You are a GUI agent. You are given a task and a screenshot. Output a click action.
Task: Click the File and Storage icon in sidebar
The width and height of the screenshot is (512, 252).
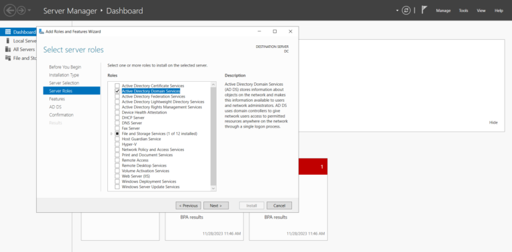pyautogui.click(x=8, y=58)
